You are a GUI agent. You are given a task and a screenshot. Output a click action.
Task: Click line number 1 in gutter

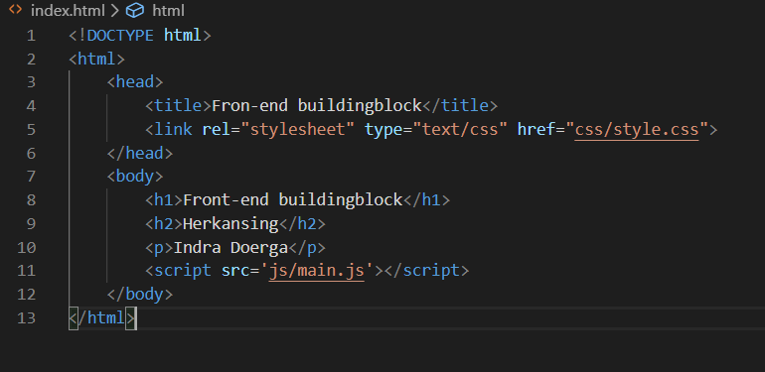point(31,36)
